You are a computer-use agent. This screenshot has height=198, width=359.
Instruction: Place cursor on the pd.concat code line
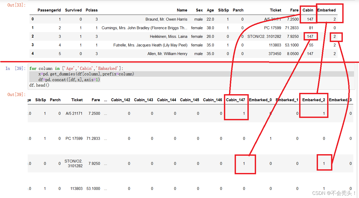pyautogui.click(x=69, y=80)
